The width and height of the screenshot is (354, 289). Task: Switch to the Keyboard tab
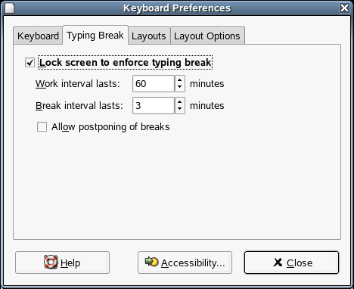(x=38, y=36)
